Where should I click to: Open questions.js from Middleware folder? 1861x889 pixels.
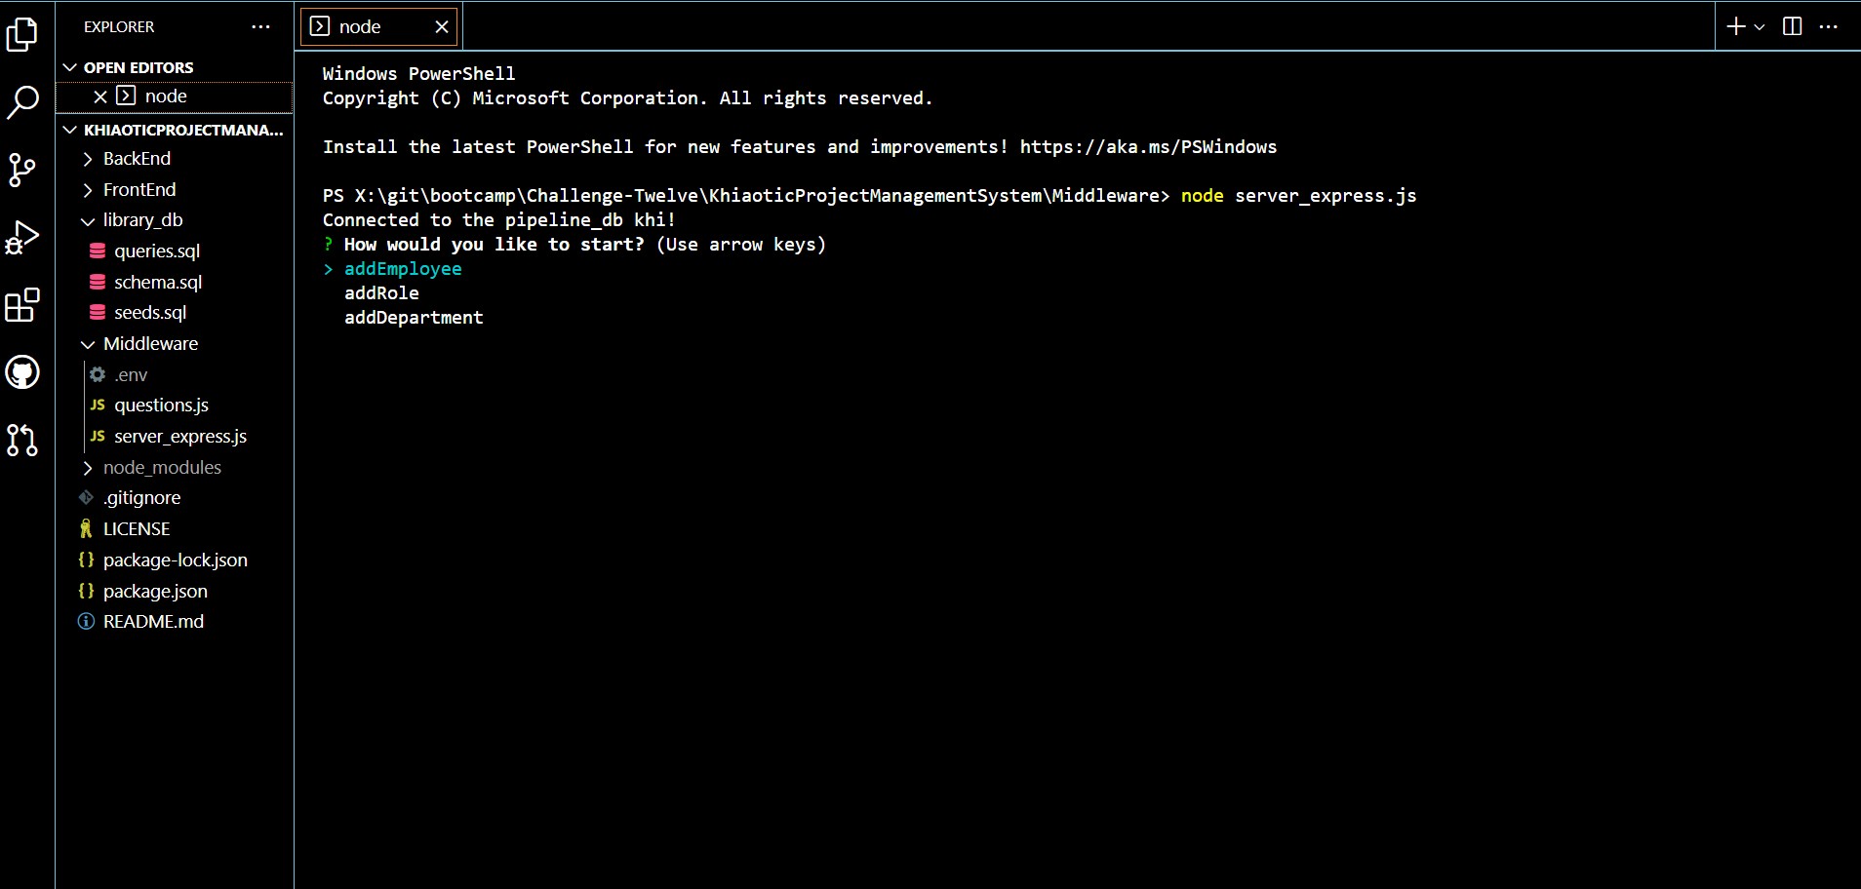click(161, 405)
